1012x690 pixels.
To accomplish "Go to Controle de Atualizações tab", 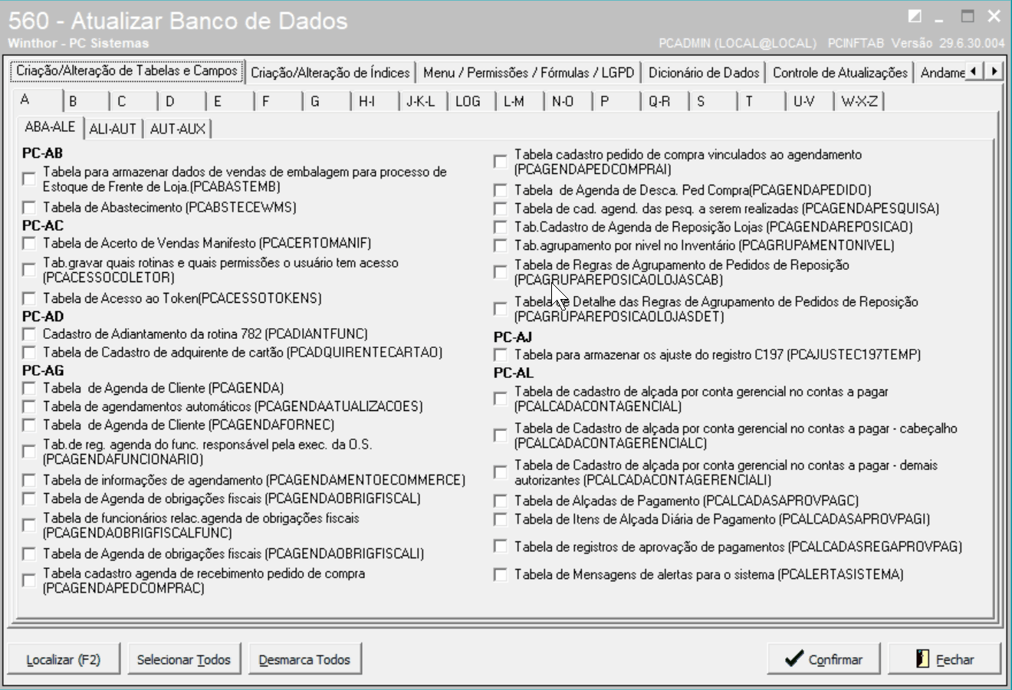I will click(840, 73).
